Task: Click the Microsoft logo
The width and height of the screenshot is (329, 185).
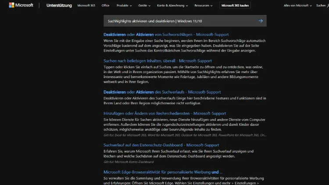Action: coord(21,5)
